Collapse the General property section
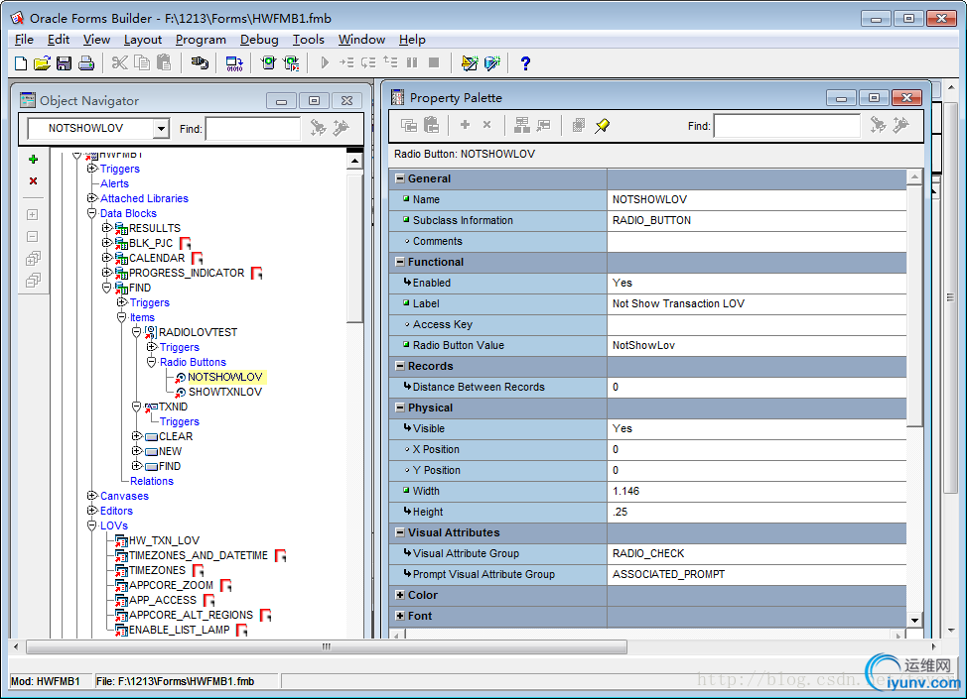Screen dimensions: 967x699 [x=400, y=178]
